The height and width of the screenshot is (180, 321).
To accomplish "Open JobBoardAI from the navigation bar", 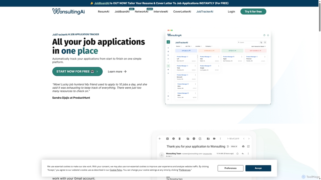I will pos(122,11).
